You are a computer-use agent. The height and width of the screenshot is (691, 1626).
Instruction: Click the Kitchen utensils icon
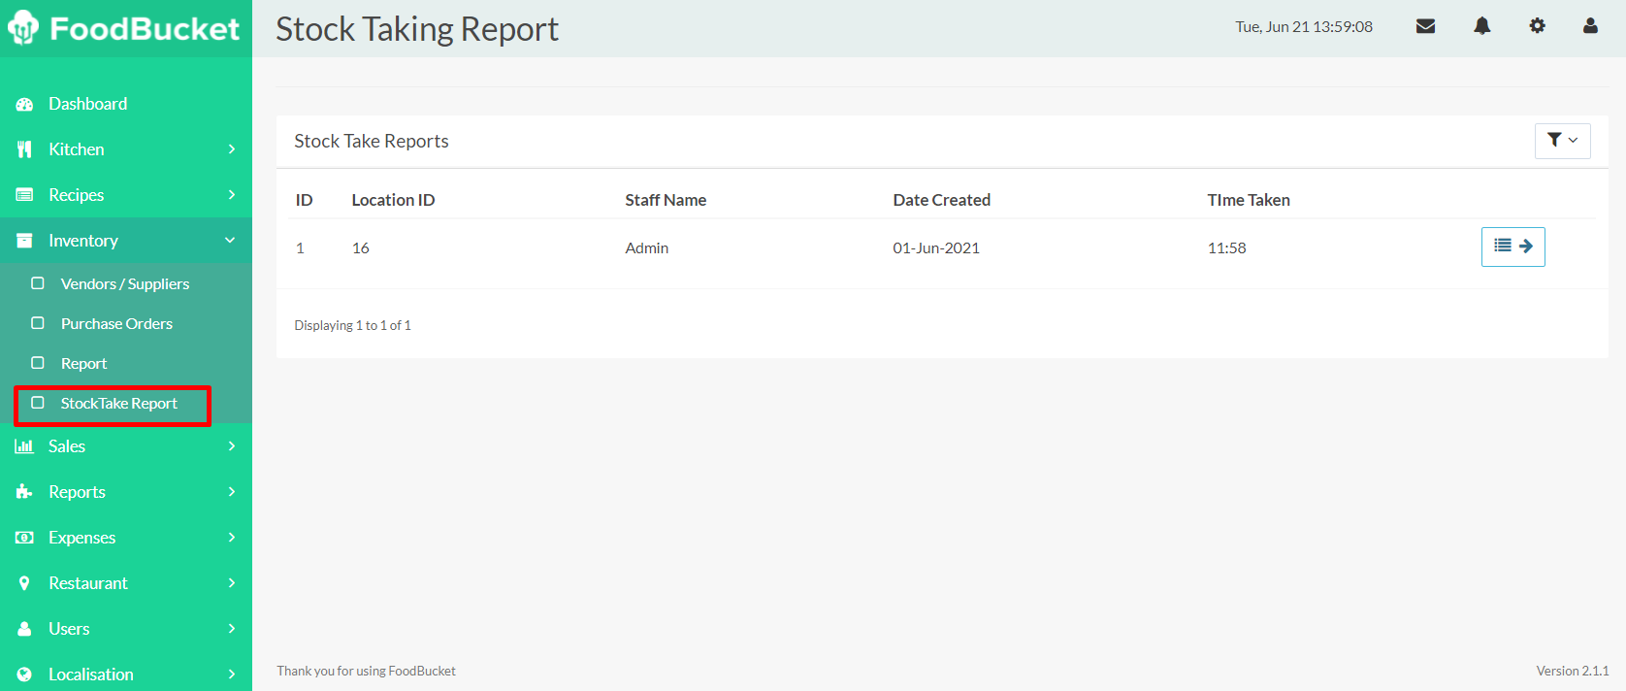coord(24,149)
